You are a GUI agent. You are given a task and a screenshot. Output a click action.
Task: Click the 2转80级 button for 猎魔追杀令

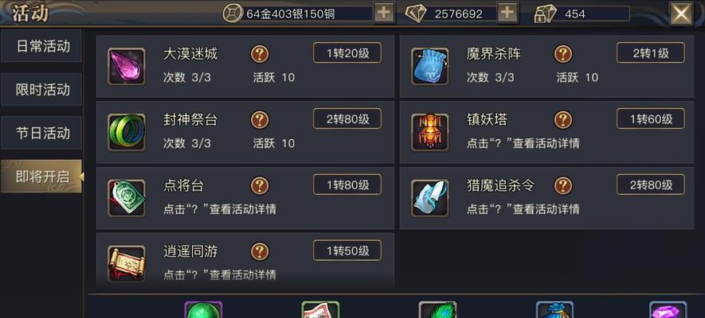pyautogui.click(x=651, y=184)
